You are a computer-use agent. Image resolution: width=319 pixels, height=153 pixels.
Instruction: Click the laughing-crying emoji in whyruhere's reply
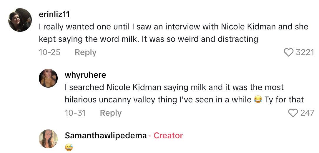[257, 100]
